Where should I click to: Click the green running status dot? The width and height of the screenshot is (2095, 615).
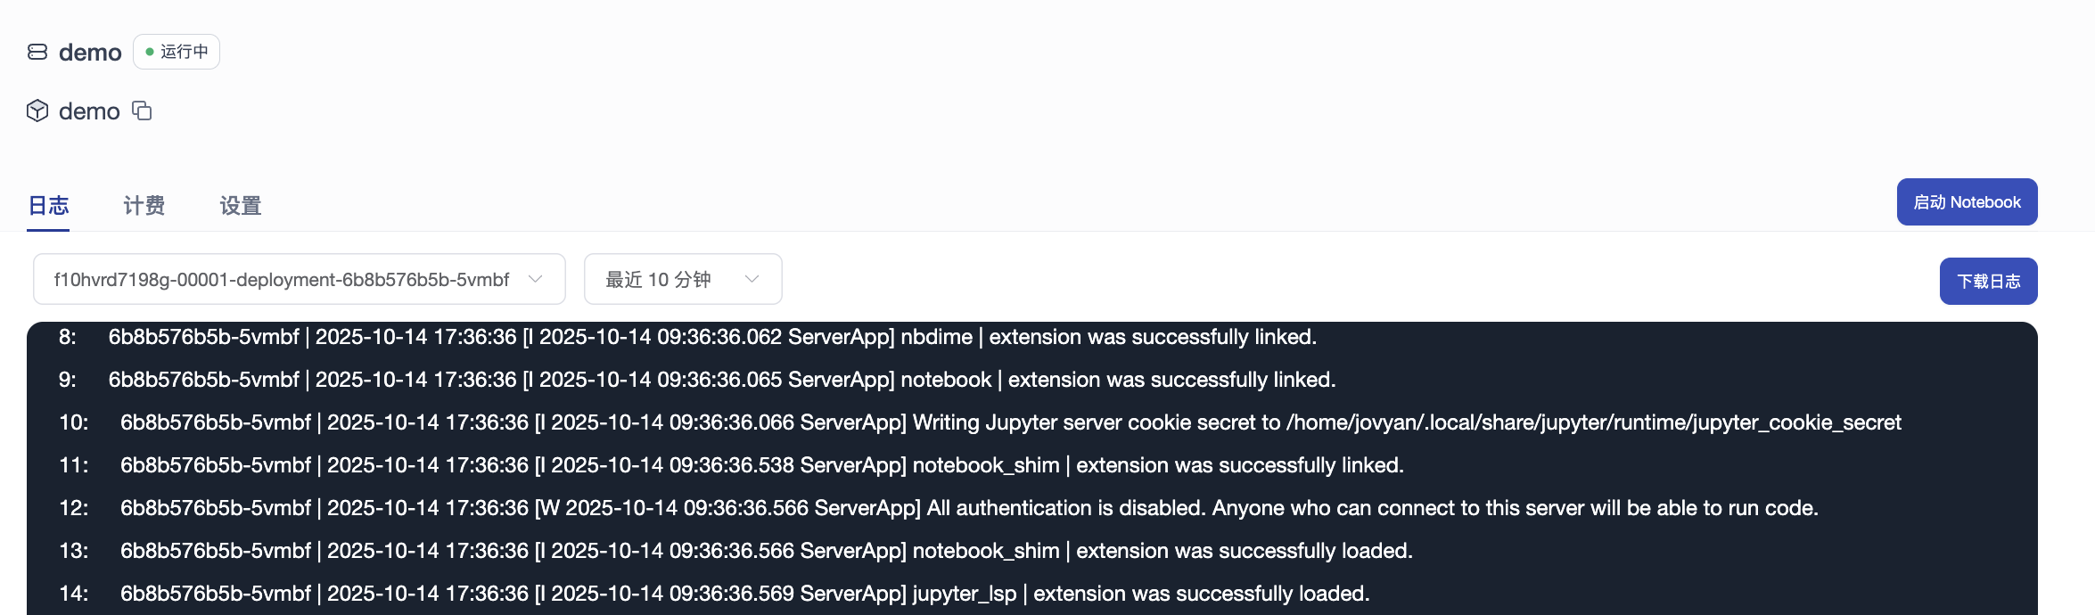[x=150, y=52]
